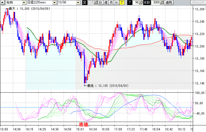The height and width of the screenshot is (132, 206).
Task: Click the T field showing 96
Action: tap(136, 3)
